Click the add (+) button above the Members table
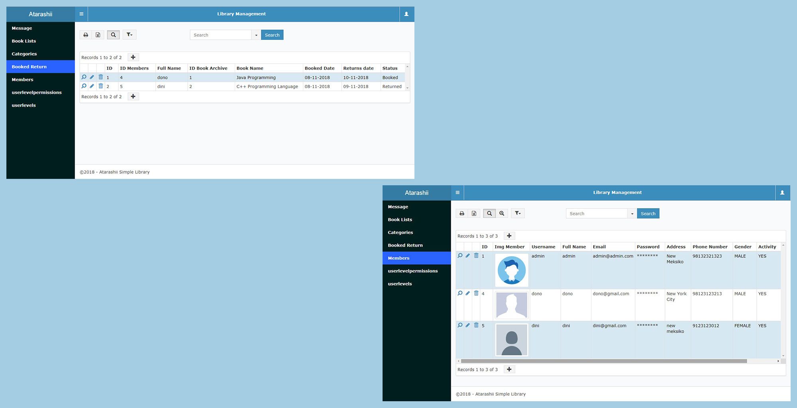Image resolution: width=797 pixels, height=408 pixels. tap(509, 236)
